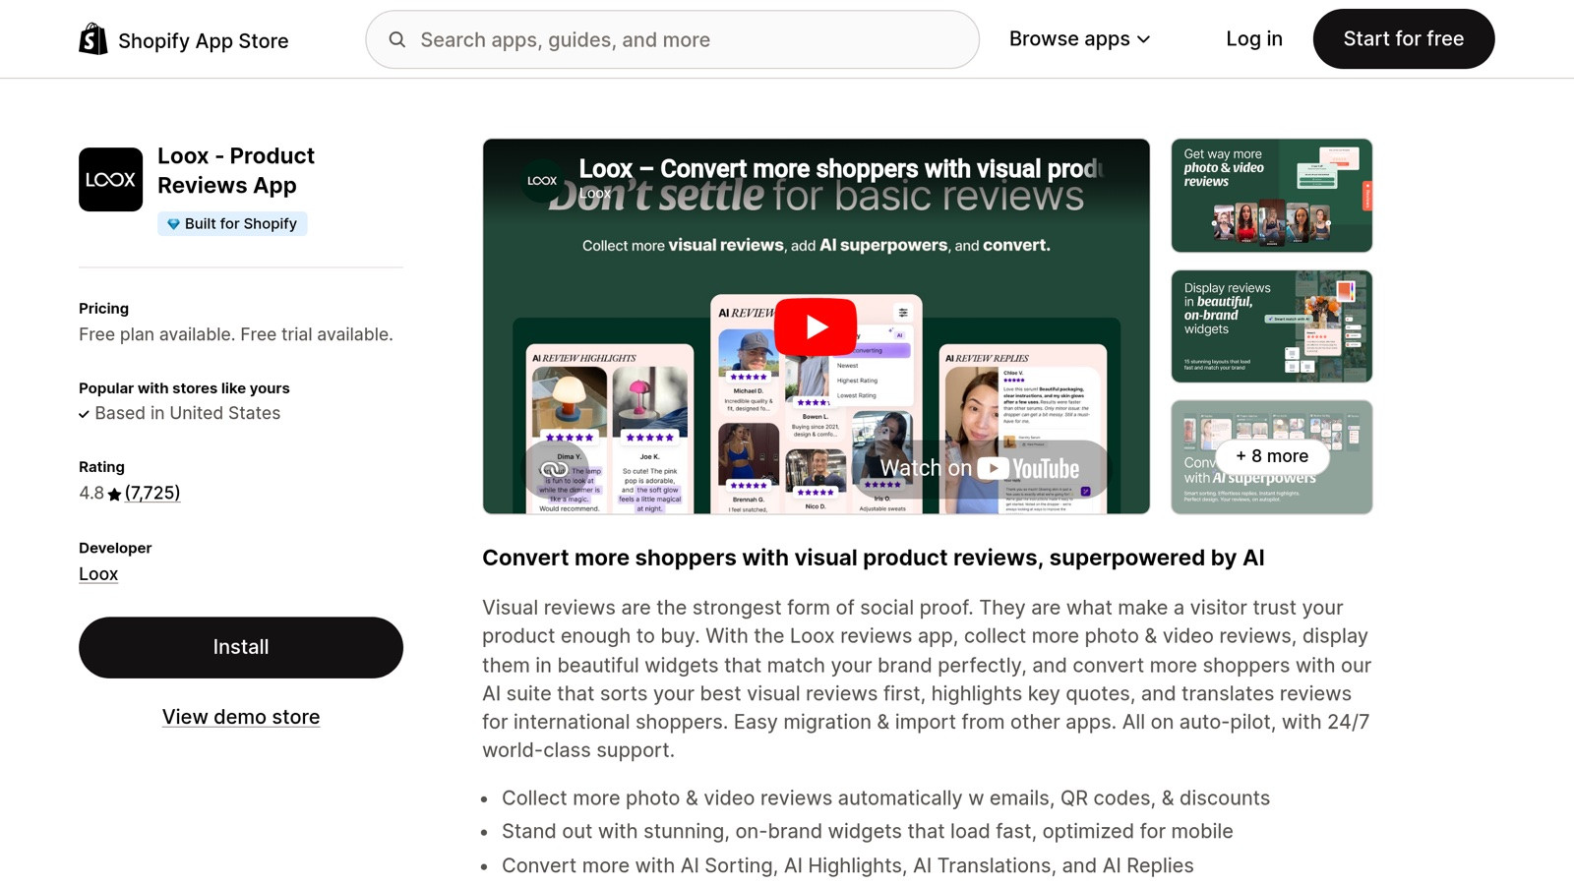Image resolution: width=1574 pixels, height=885 pixels.
Task: Select the Loox app logo
Action: point(109,179)
